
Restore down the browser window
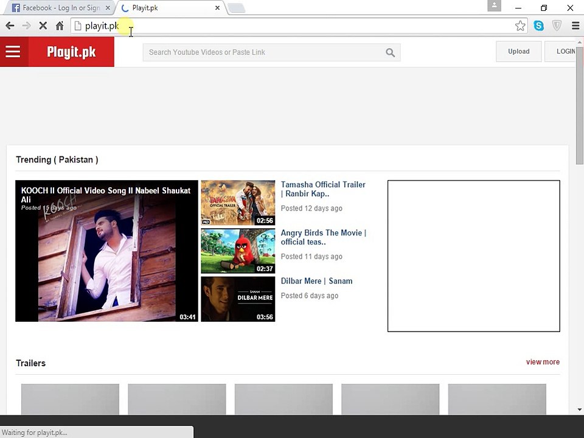[x=544, y=8]
